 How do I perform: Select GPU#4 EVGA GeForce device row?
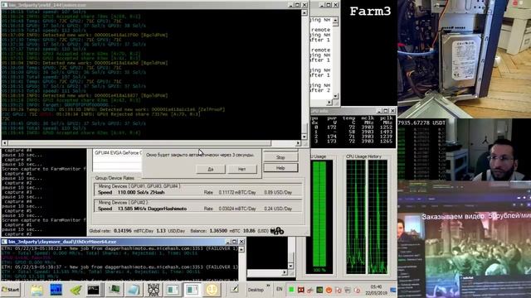pyautogui.click(x=118, y=153)
